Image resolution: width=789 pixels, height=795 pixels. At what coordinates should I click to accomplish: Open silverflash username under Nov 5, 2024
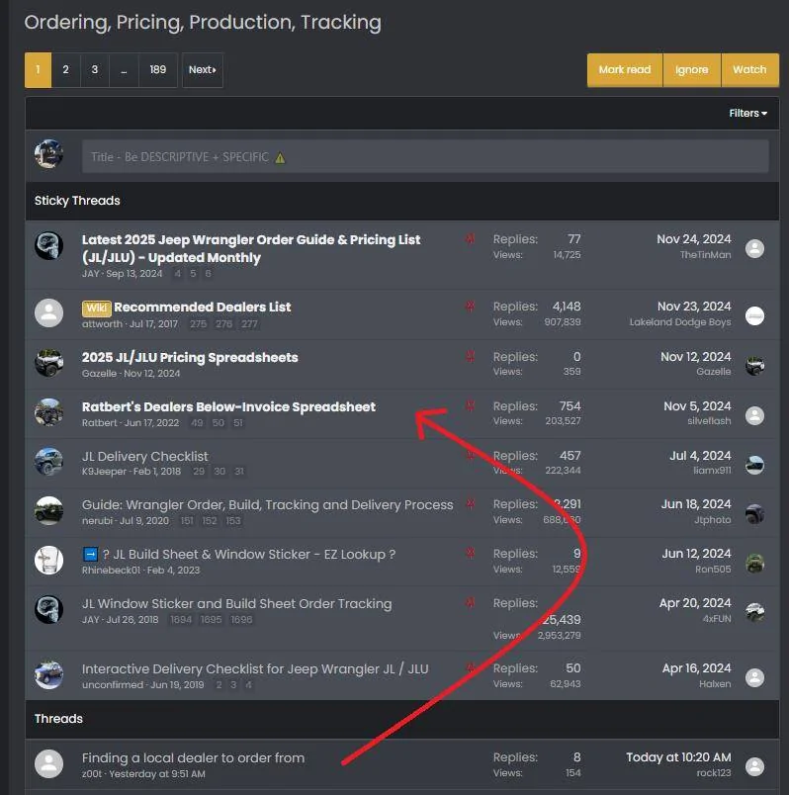709,421
